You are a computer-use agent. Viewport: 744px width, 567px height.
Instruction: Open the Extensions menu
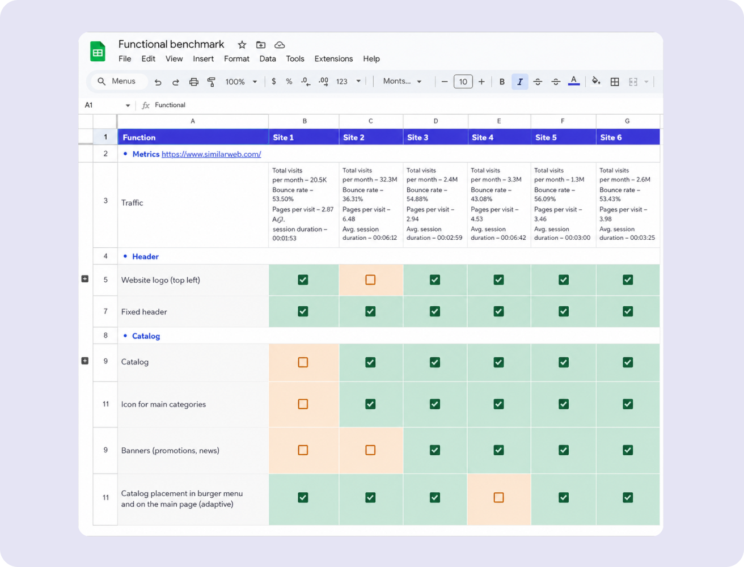tap(333, 59)
